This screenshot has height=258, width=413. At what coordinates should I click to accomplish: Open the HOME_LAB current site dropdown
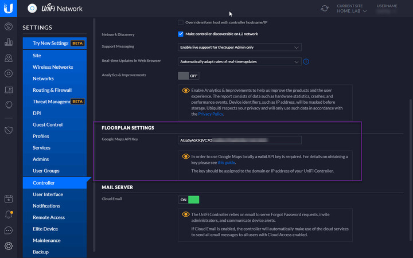pos(352,11)
